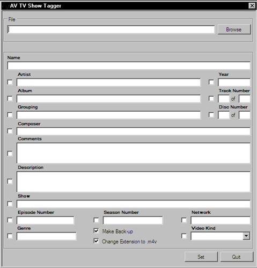Click into the Name text field
257x268 pixels.
click(x=129, y=66)
